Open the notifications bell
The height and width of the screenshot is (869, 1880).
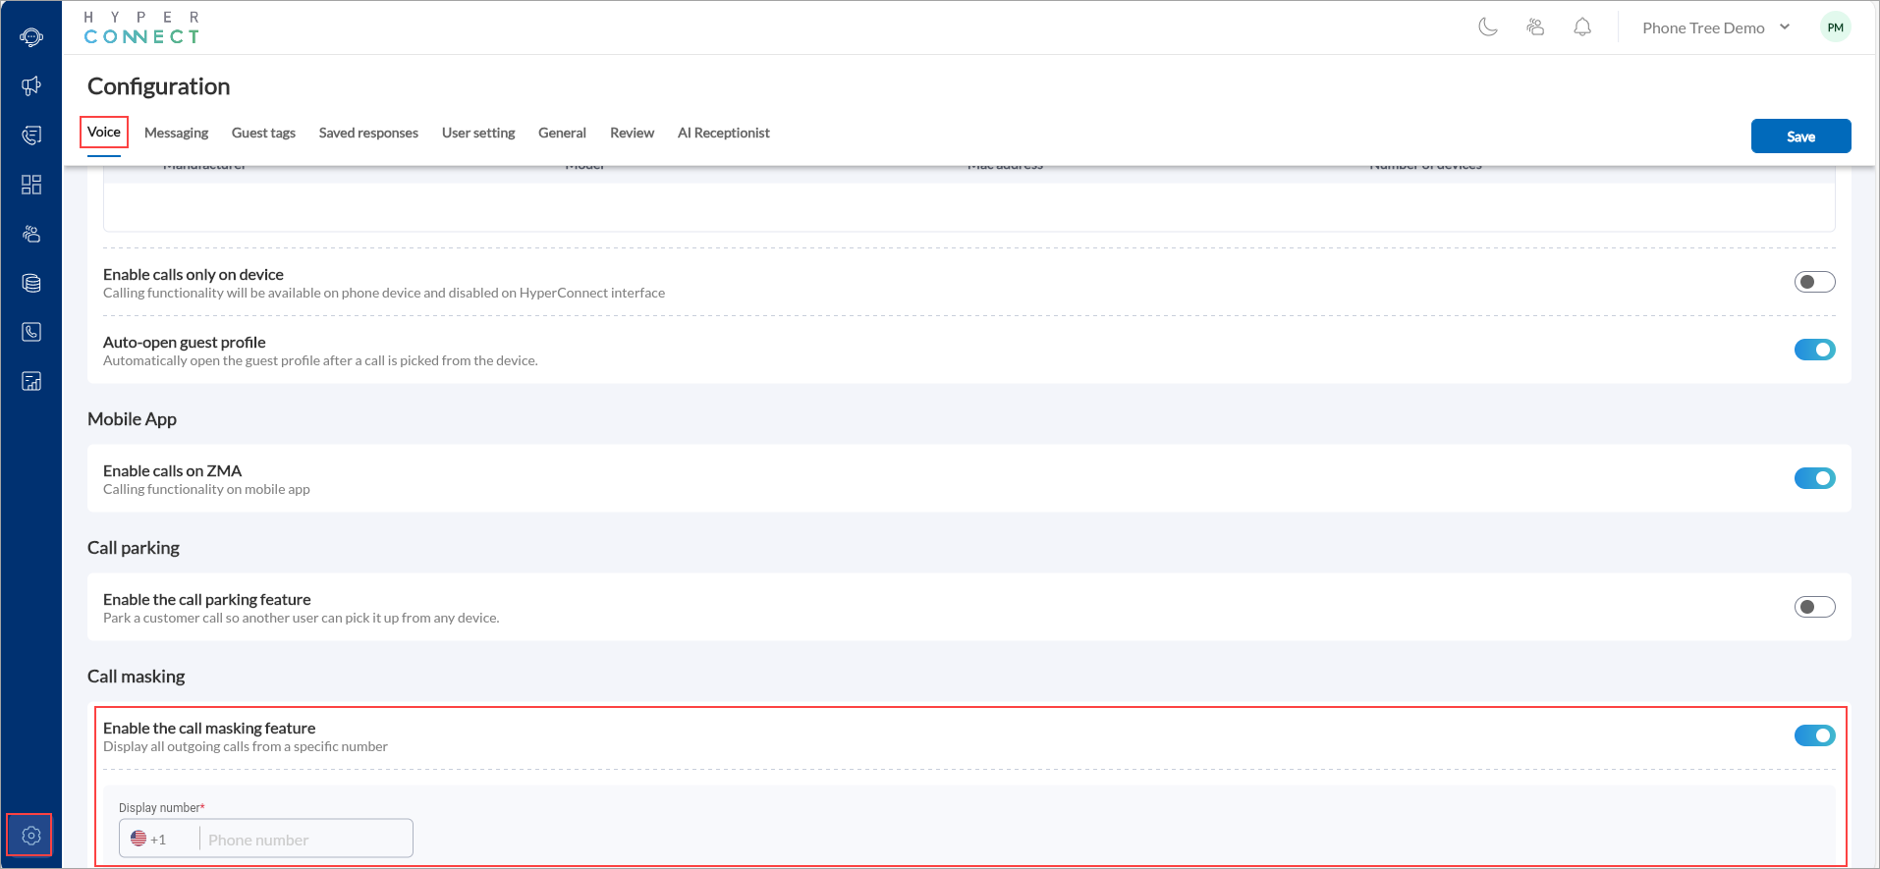click(1581, 27)
